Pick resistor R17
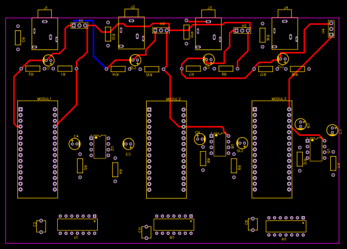The width and height of the screenshot is (347, 249). (x=265, y=69)
